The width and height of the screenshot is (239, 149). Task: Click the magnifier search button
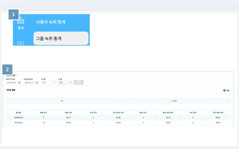(x=76, y=82)
